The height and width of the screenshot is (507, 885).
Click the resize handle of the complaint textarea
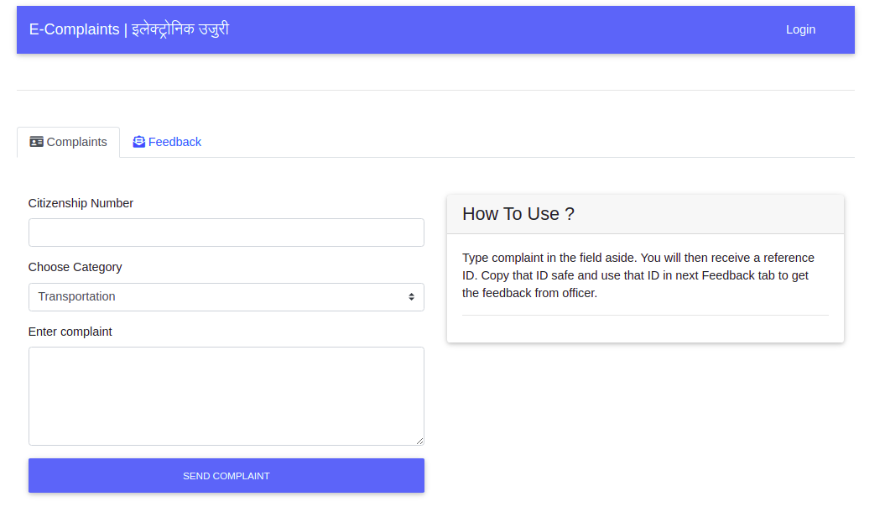pyautogui.click(x=419, y=439)
